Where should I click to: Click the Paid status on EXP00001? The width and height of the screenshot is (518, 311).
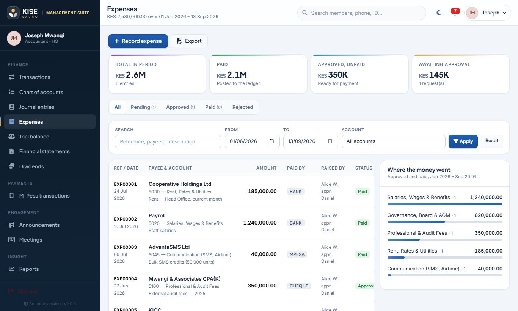click(363, 192)
